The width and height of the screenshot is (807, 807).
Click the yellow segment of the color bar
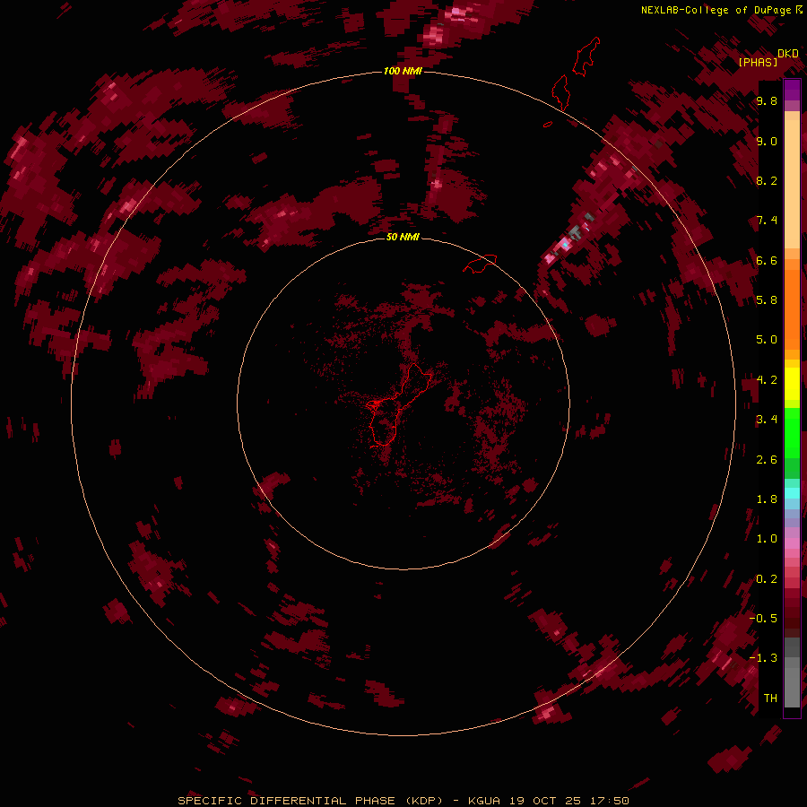coord(792,384)
